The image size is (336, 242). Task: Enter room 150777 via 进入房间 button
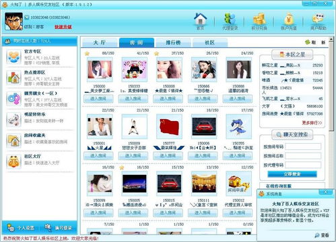click(x=168, y=155)
